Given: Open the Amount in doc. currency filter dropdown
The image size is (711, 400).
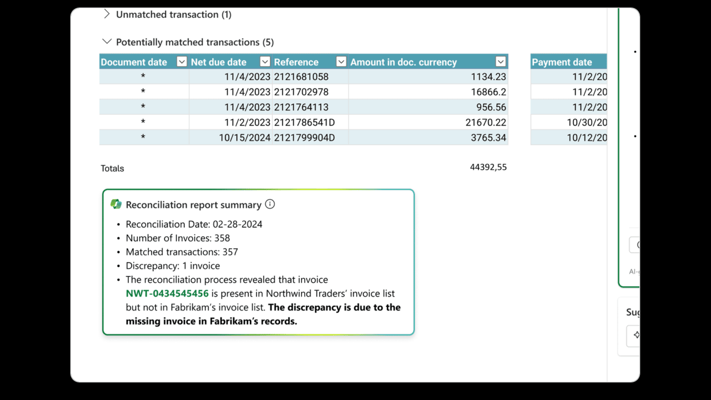Looking at the screenshot, I should [500, 62].
